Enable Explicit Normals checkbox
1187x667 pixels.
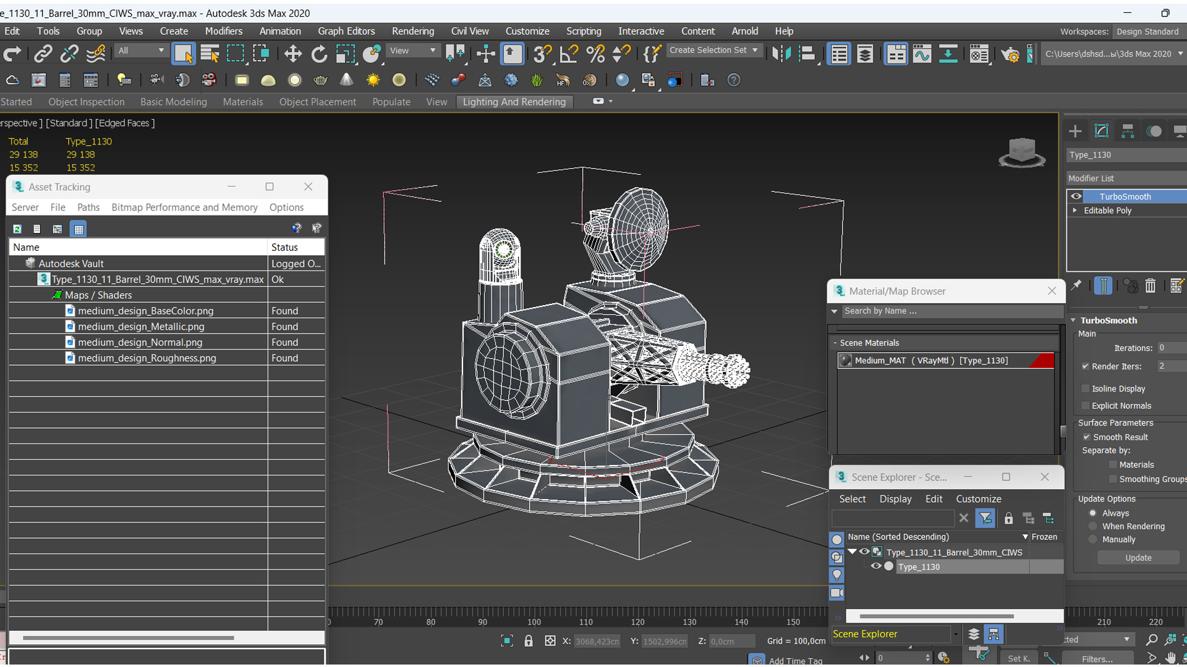click(x=1086, y=406)
